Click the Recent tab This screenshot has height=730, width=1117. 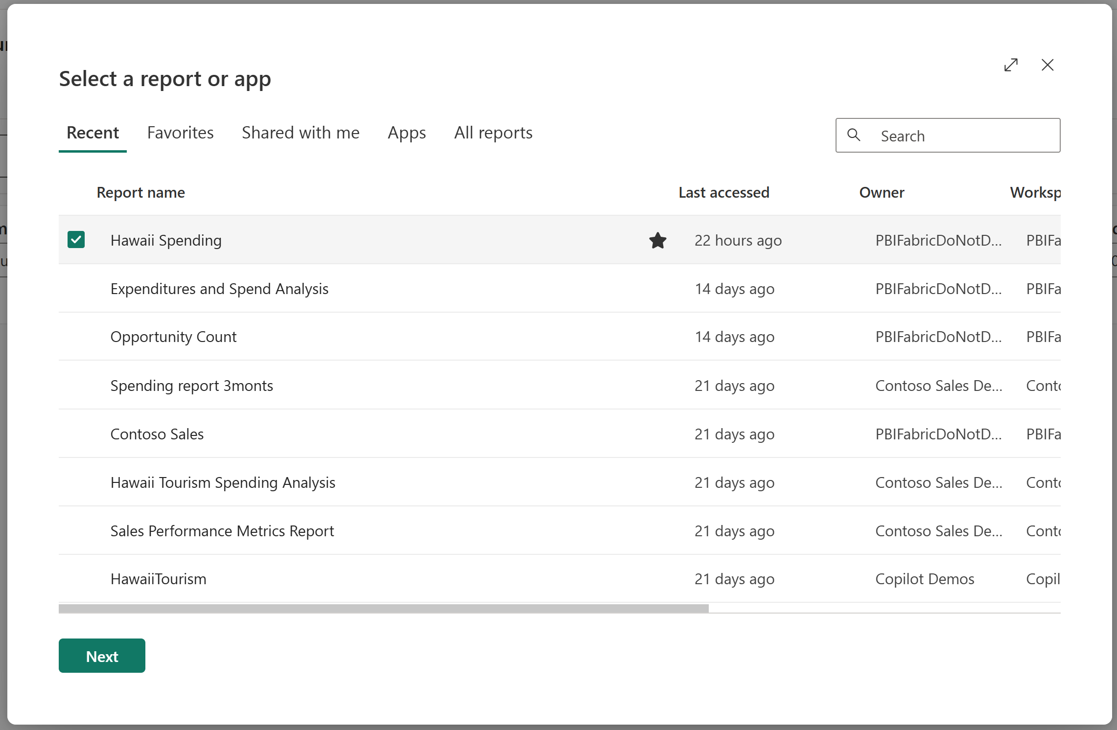click(92, 132)
